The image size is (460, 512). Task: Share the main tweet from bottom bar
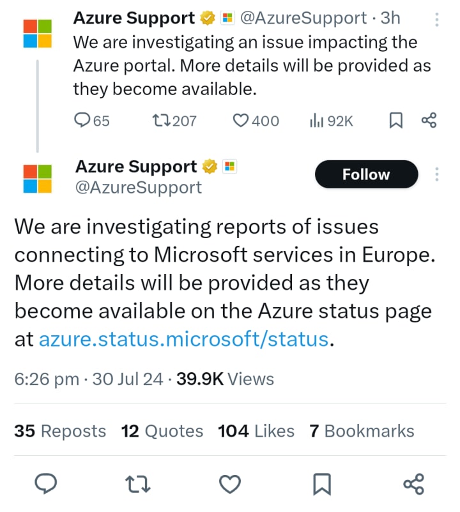click(x=413, y=485)
